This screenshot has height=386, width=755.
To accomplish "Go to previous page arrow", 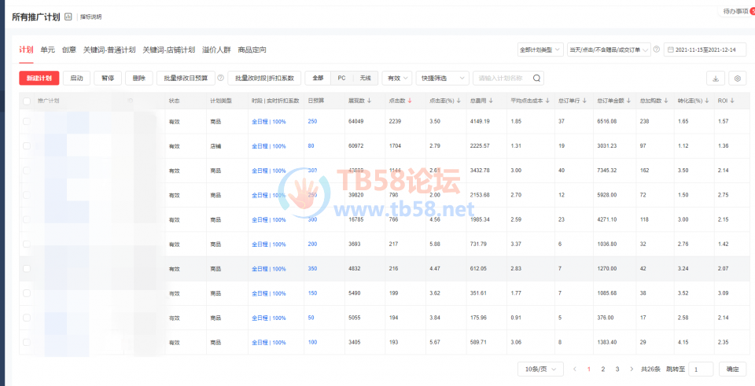I will click(x=574, y=369).
